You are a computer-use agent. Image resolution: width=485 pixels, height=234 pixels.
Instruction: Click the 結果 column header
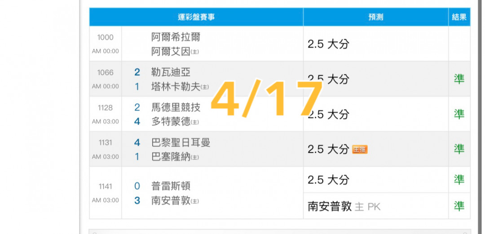(x=459, y=17)
